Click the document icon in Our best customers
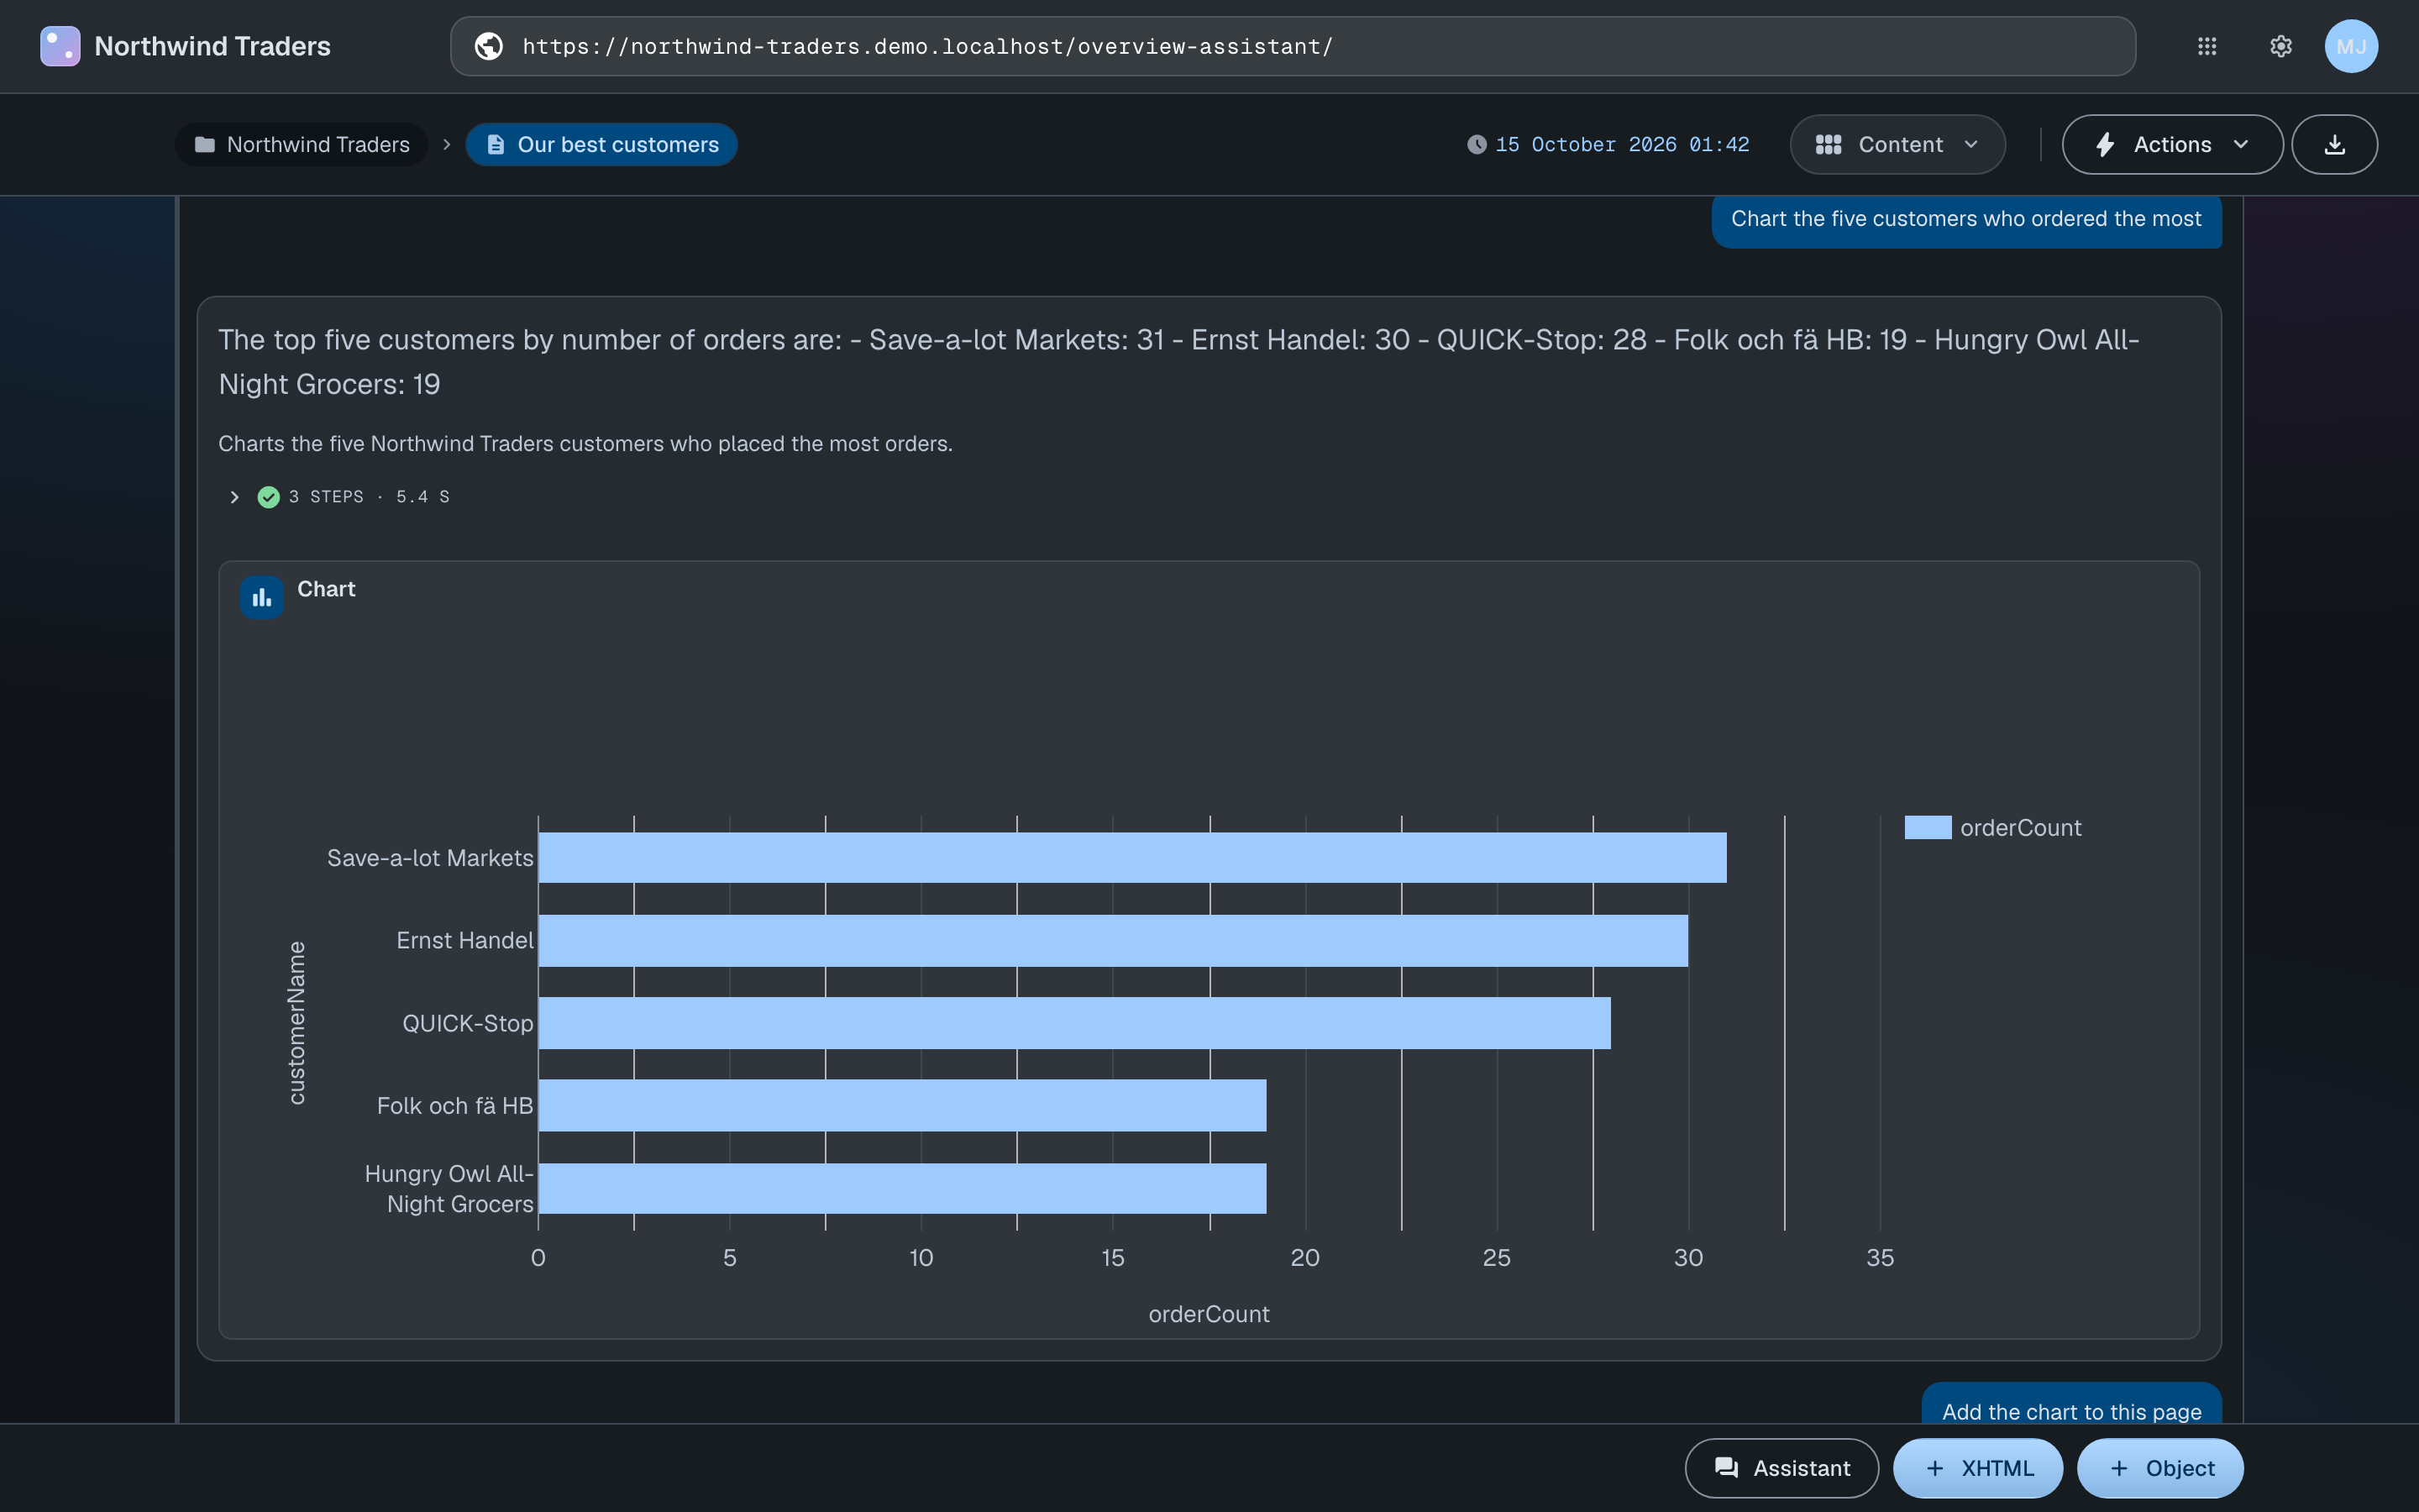The height and width of the screenshot is (1512, 2419). pyautogui.click(x=495, y=145)
